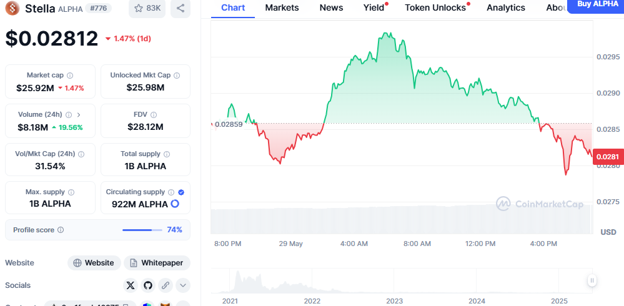
Task: Click the circulating supply progress ring
Action: click(x=175, y=204)
